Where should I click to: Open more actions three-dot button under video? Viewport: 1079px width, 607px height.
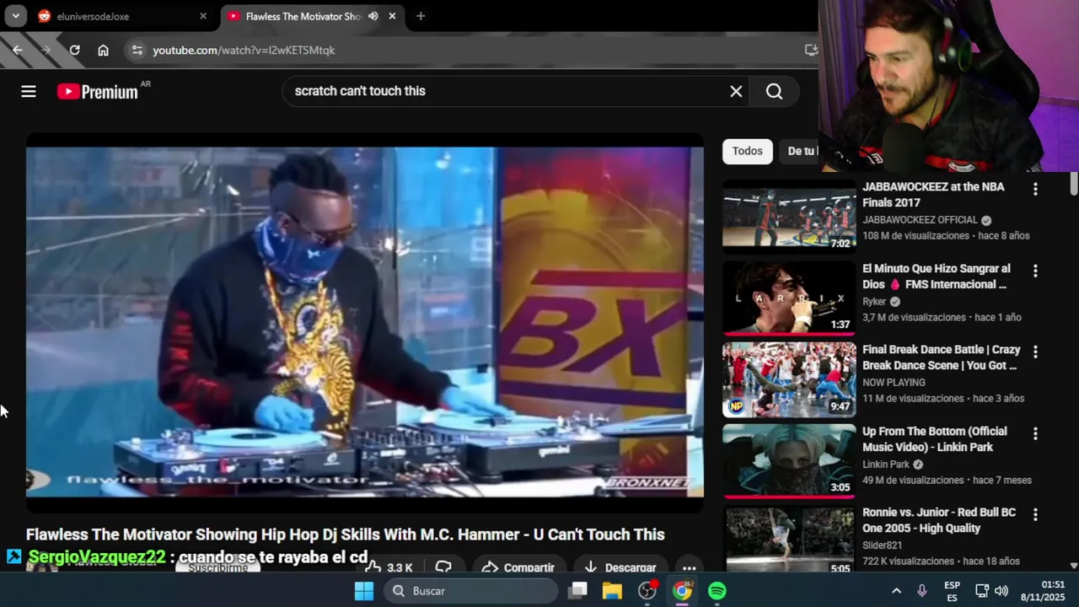coord(689,567)
